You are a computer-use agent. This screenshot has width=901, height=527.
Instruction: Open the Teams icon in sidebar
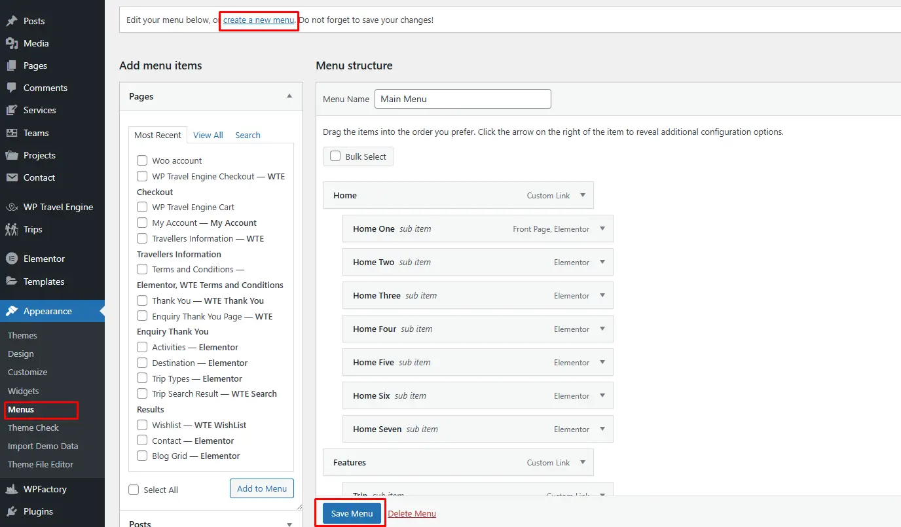(12, 133)
